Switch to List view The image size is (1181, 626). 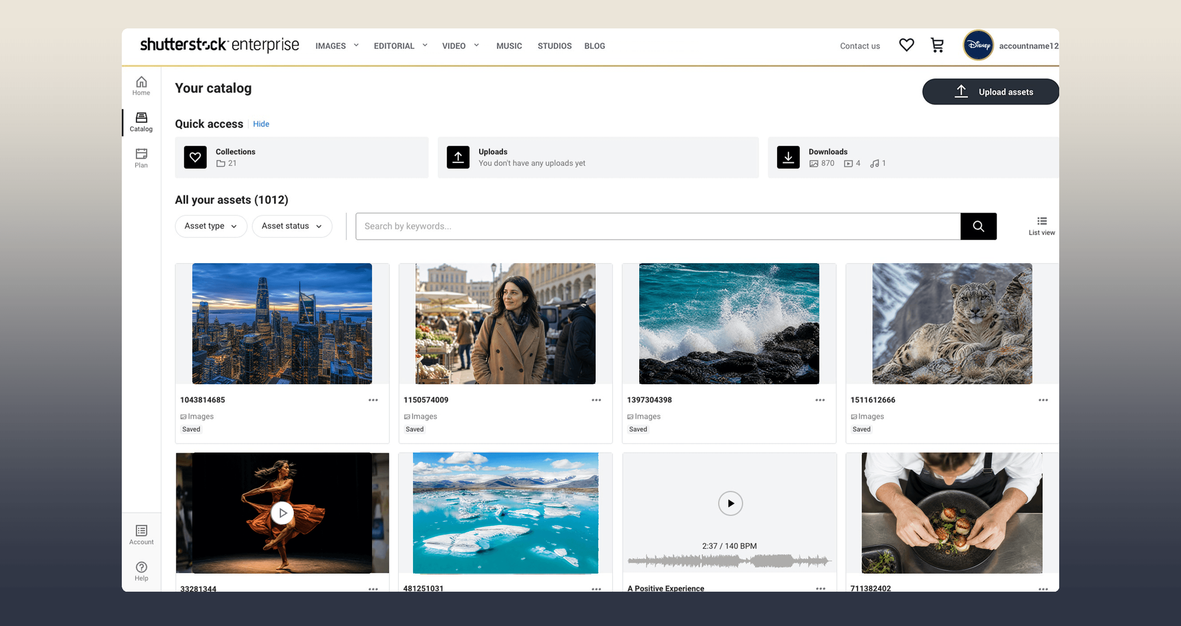[x=1041, y=226]
